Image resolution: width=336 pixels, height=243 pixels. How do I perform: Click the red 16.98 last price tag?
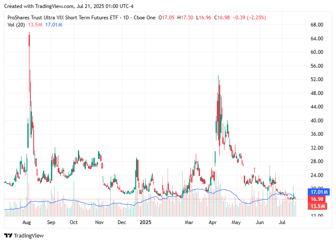click(x=317, y=199)
